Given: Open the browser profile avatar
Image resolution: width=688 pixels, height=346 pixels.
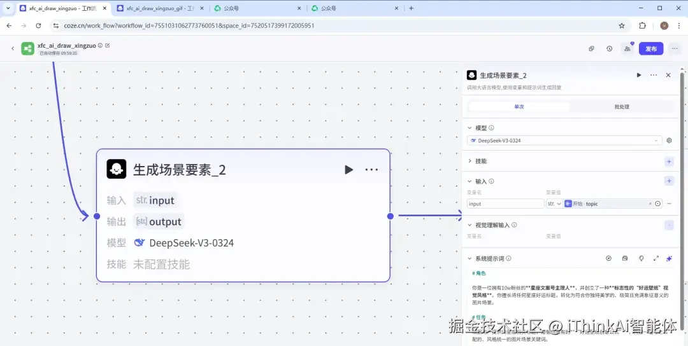Looking at the screenshot, I should pyautogui.click(x=664, y=26).
